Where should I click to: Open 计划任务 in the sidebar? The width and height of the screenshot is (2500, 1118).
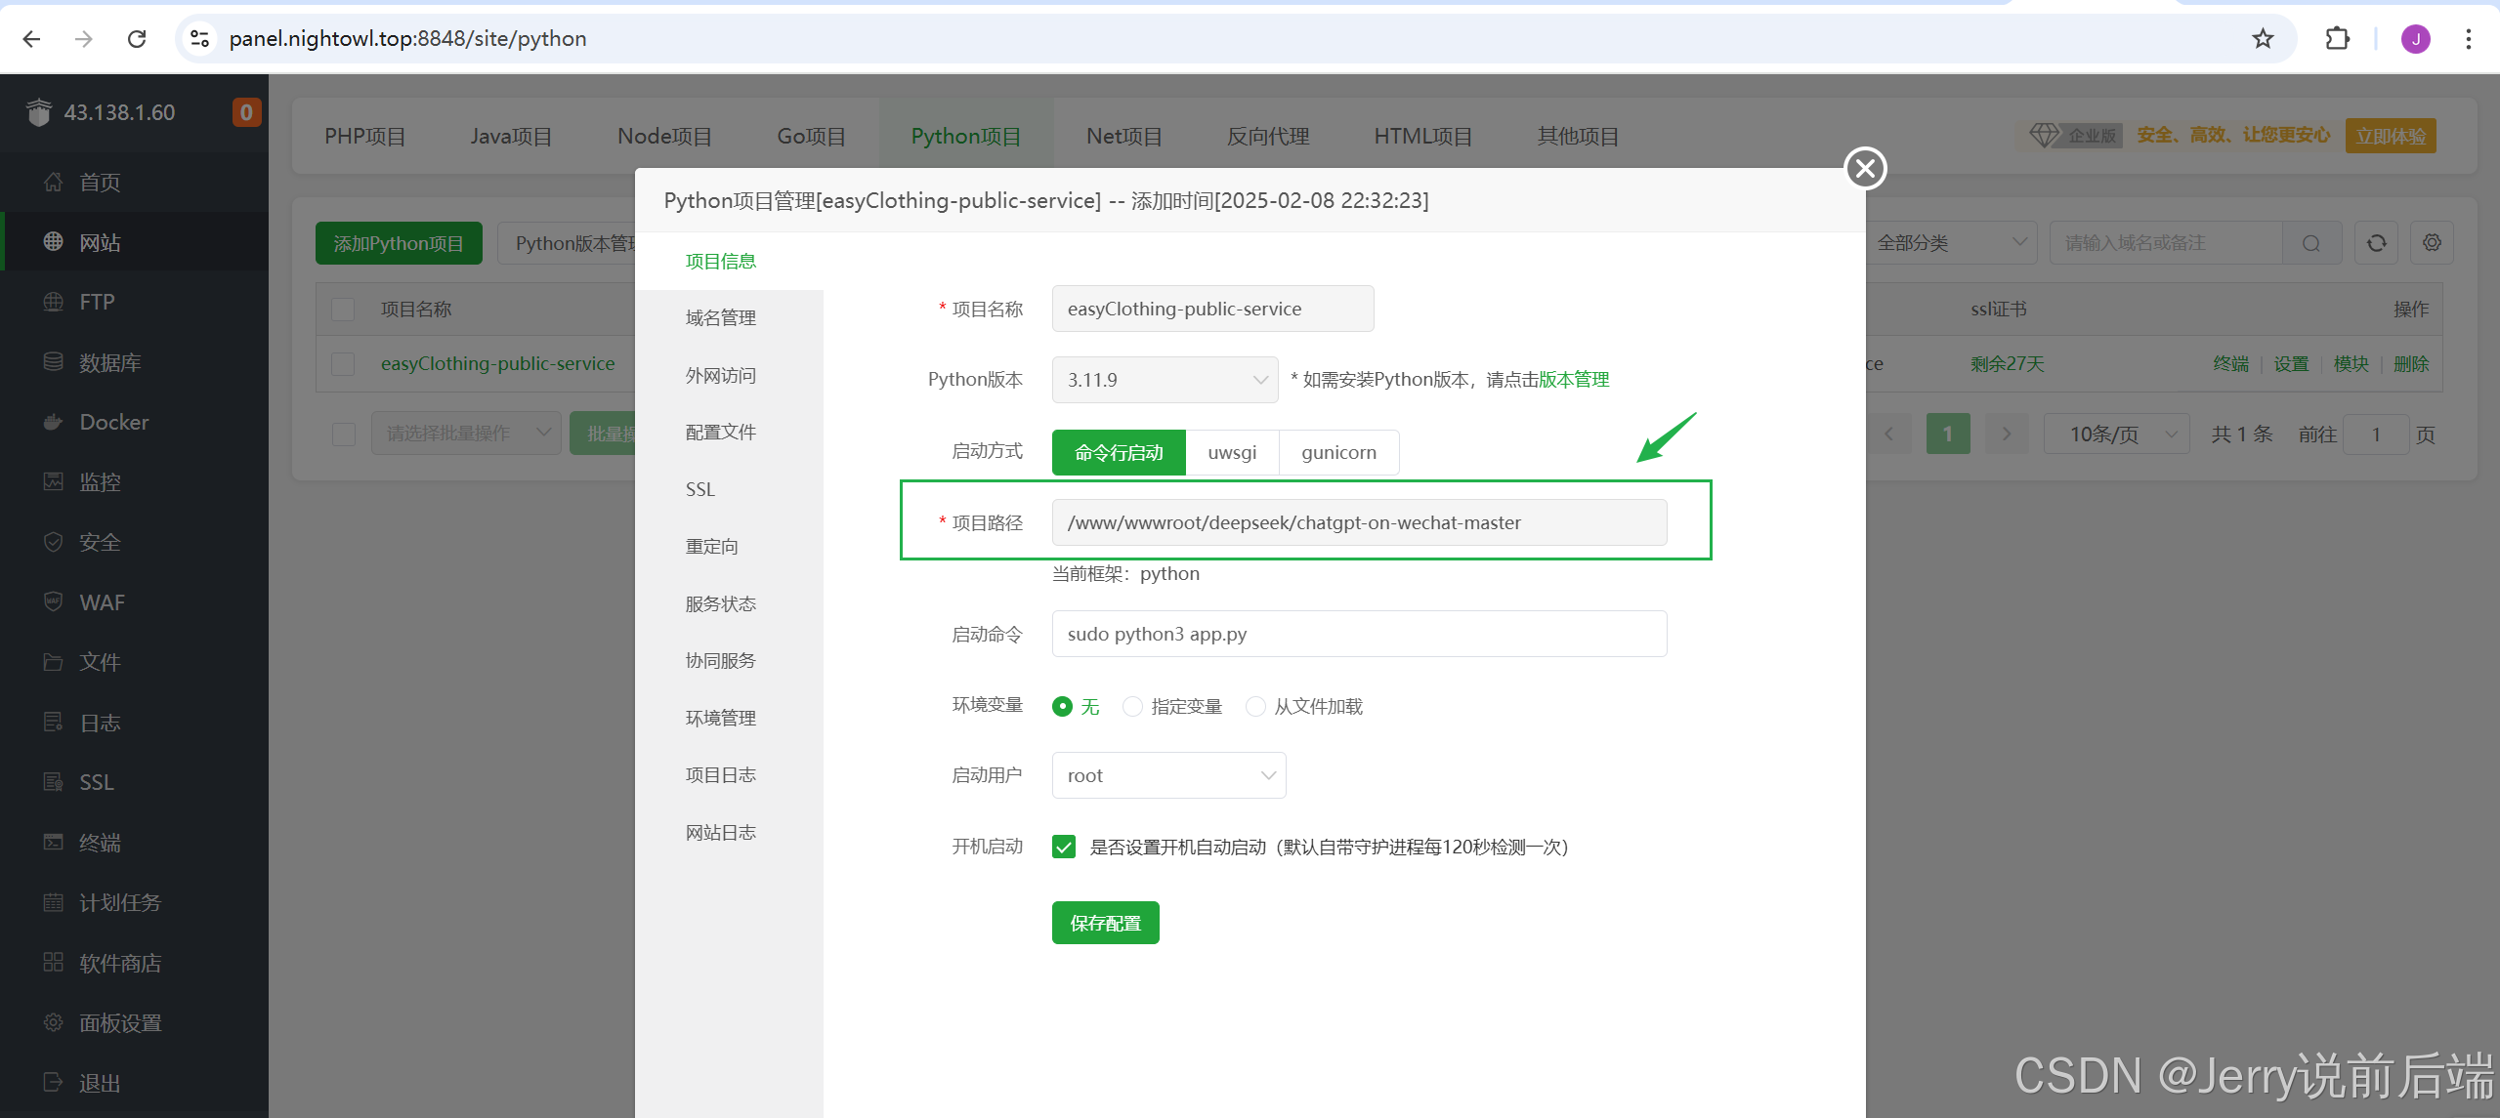119,902
